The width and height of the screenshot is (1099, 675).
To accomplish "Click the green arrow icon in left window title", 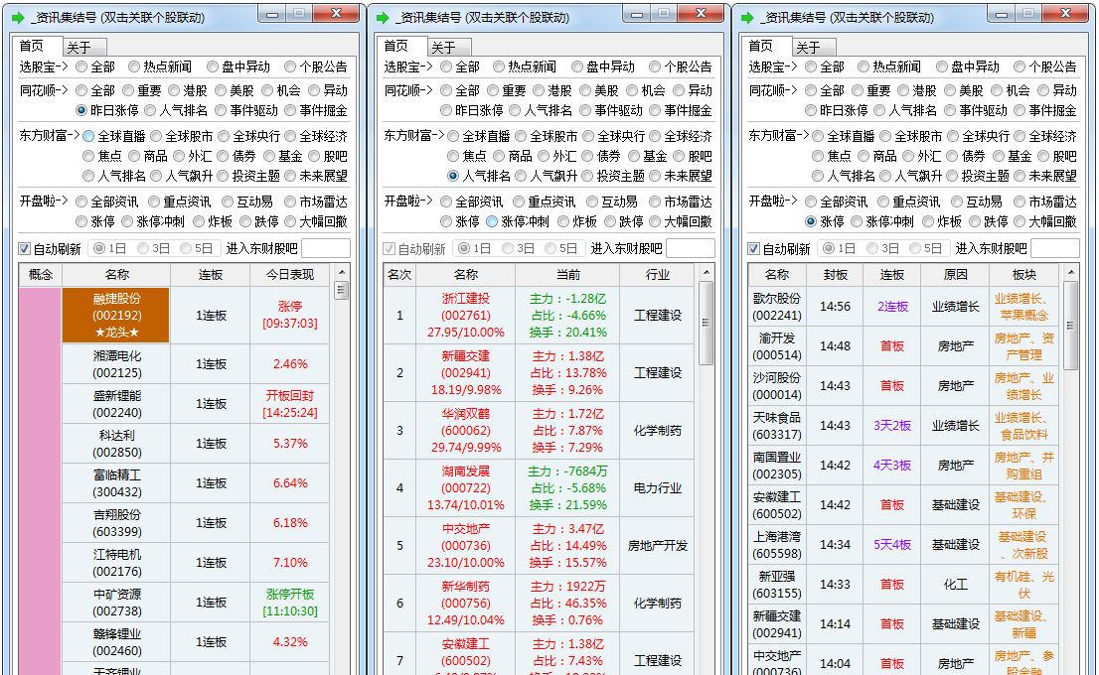I will [x=18, y=18].
